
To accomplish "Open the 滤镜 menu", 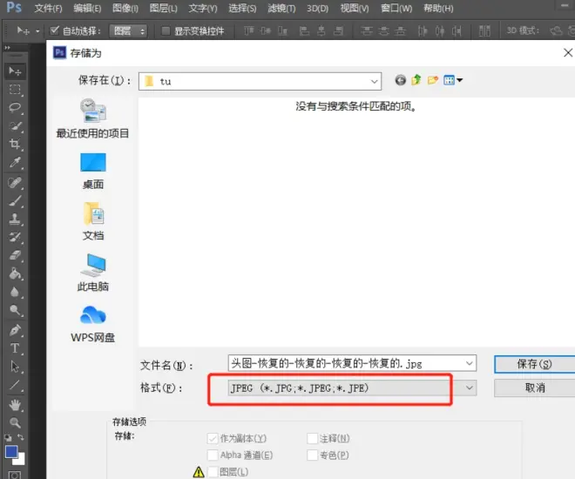I will coord(281,8).
